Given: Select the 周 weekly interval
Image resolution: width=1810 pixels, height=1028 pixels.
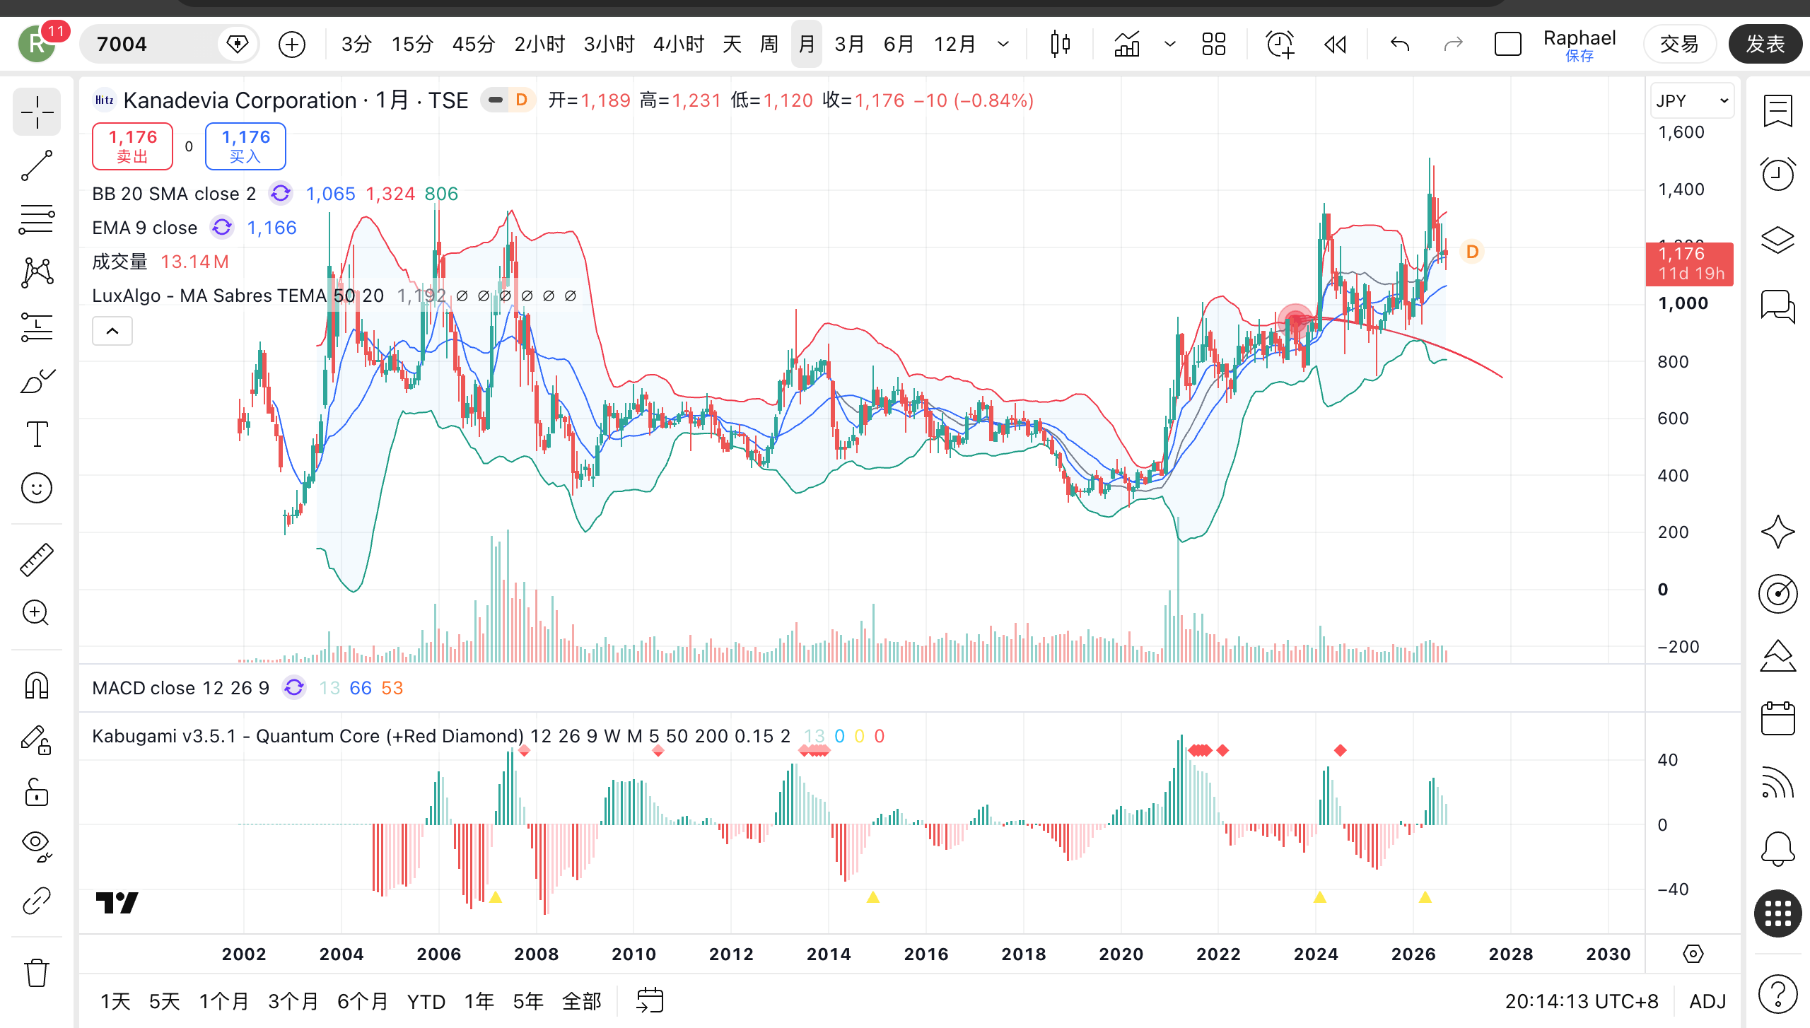Looking at the screenshot, I should 769,44.
